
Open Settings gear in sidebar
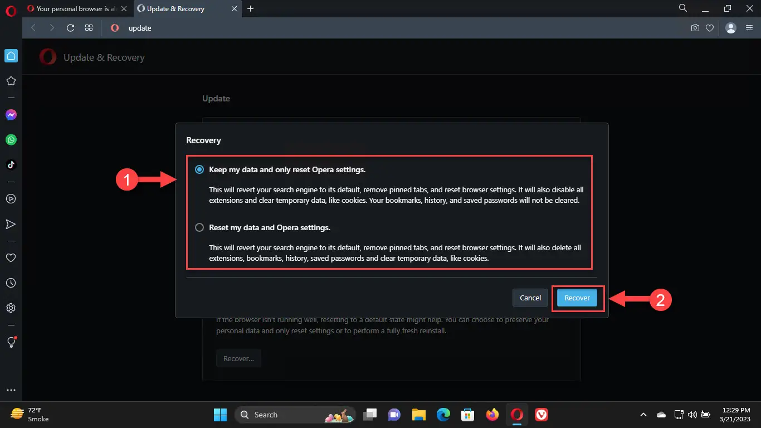click(x=11, y=308)
